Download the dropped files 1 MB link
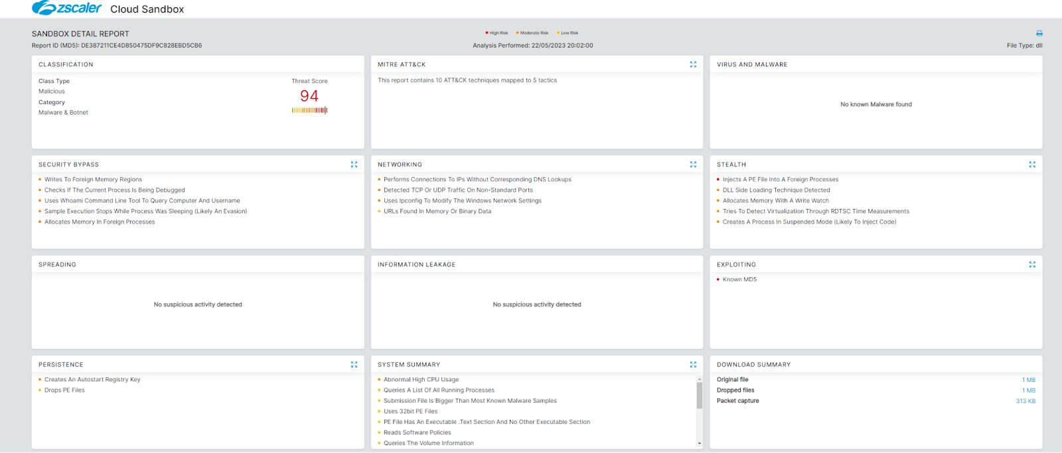Image resolution: width=1062 pixels, height=453 pixels. [x=1028, y=391]
